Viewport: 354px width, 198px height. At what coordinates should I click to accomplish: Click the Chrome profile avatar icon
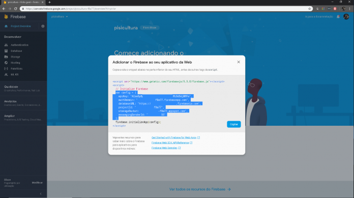tap(344, 9)
